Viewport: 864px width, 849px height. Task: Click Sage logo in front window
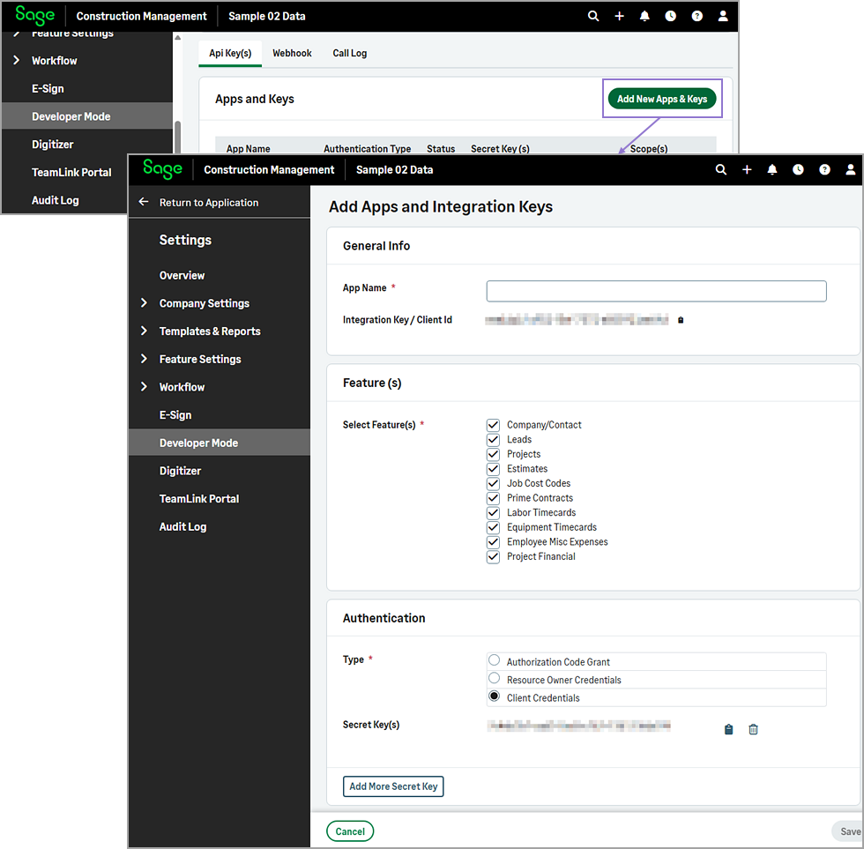(162, 168)
